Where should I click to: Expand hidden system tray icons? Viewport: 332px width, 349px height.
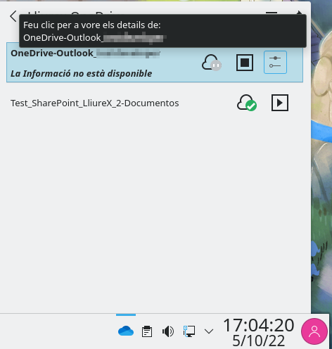click(x=209, y=331)
